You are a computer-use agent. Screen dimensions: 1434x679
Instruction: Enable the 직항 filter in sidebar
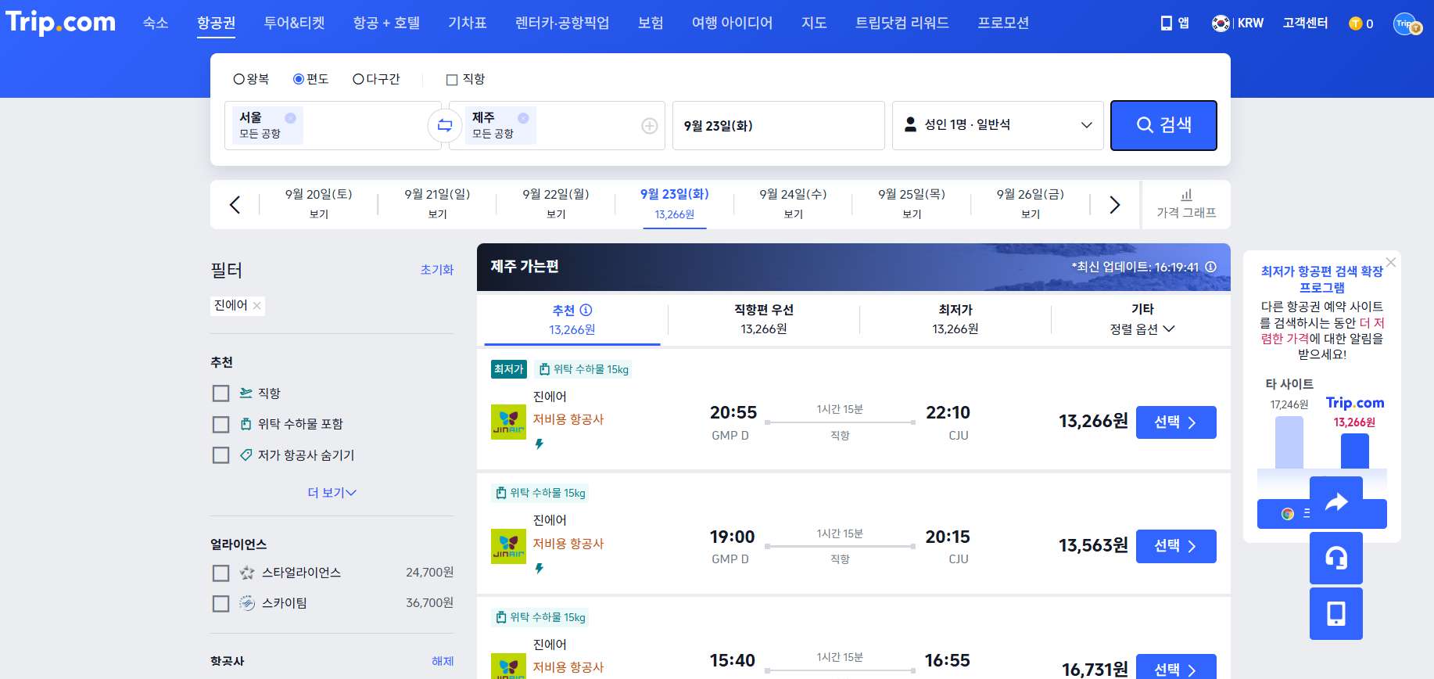point(221,393)
